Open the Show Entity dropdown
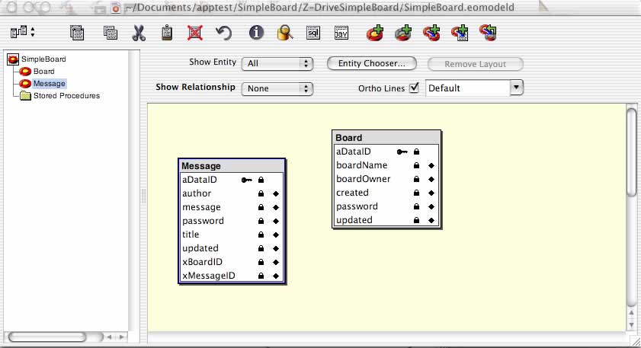The width and height of the screenshot is (641, 348). 277,64
